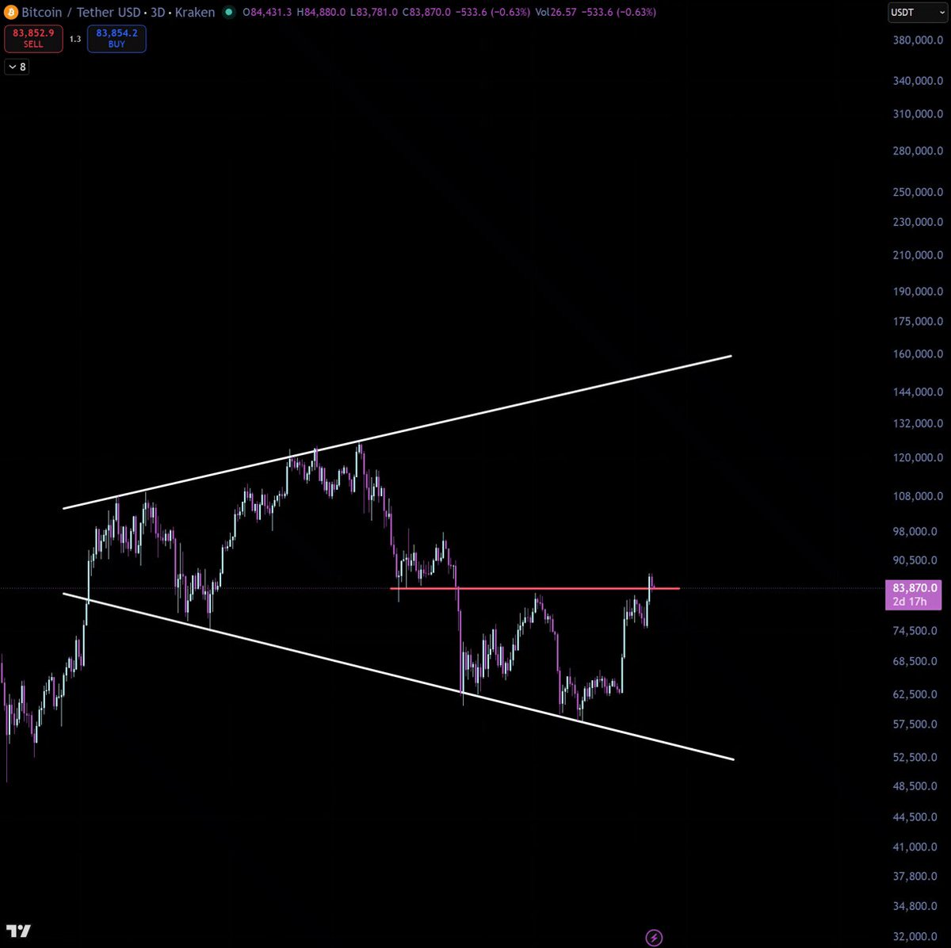Click the green market status dot
This screenshot has width=951, height=948.
tap(229, 13)
